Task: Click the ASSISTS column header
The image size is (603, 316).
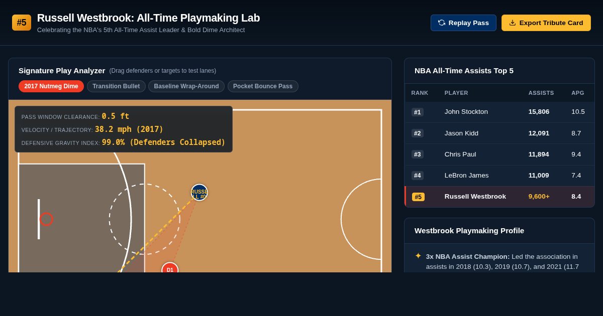Action: tap(541, 93)
